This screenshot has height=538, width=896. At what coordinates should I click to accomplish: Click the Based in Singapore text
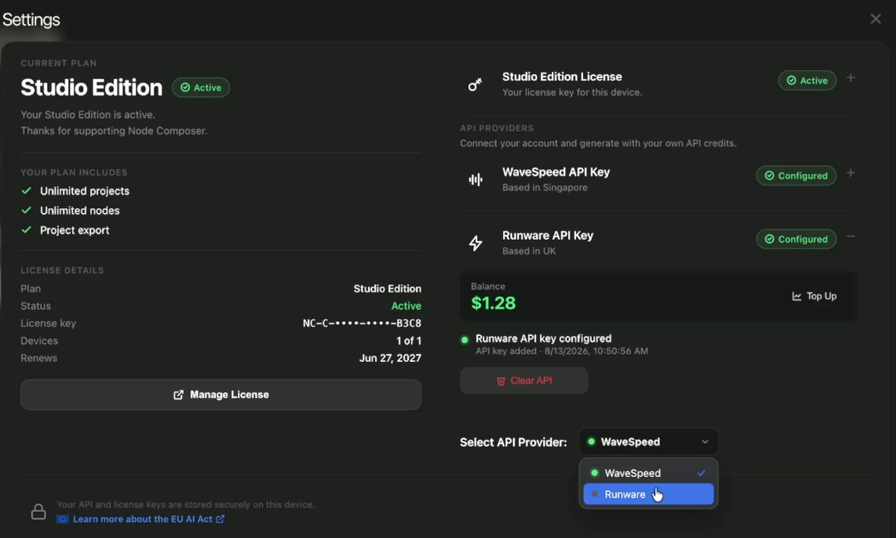pyautogui.click(x=545, y=188)
